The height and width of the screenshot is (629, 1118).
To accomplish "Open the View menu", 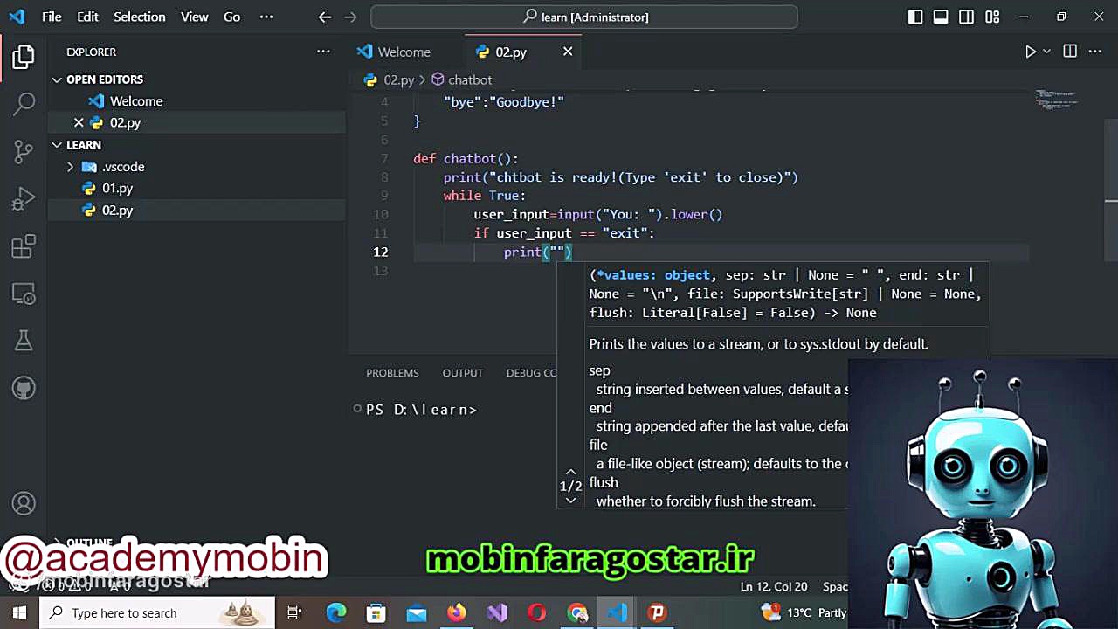I will [194, 17].
